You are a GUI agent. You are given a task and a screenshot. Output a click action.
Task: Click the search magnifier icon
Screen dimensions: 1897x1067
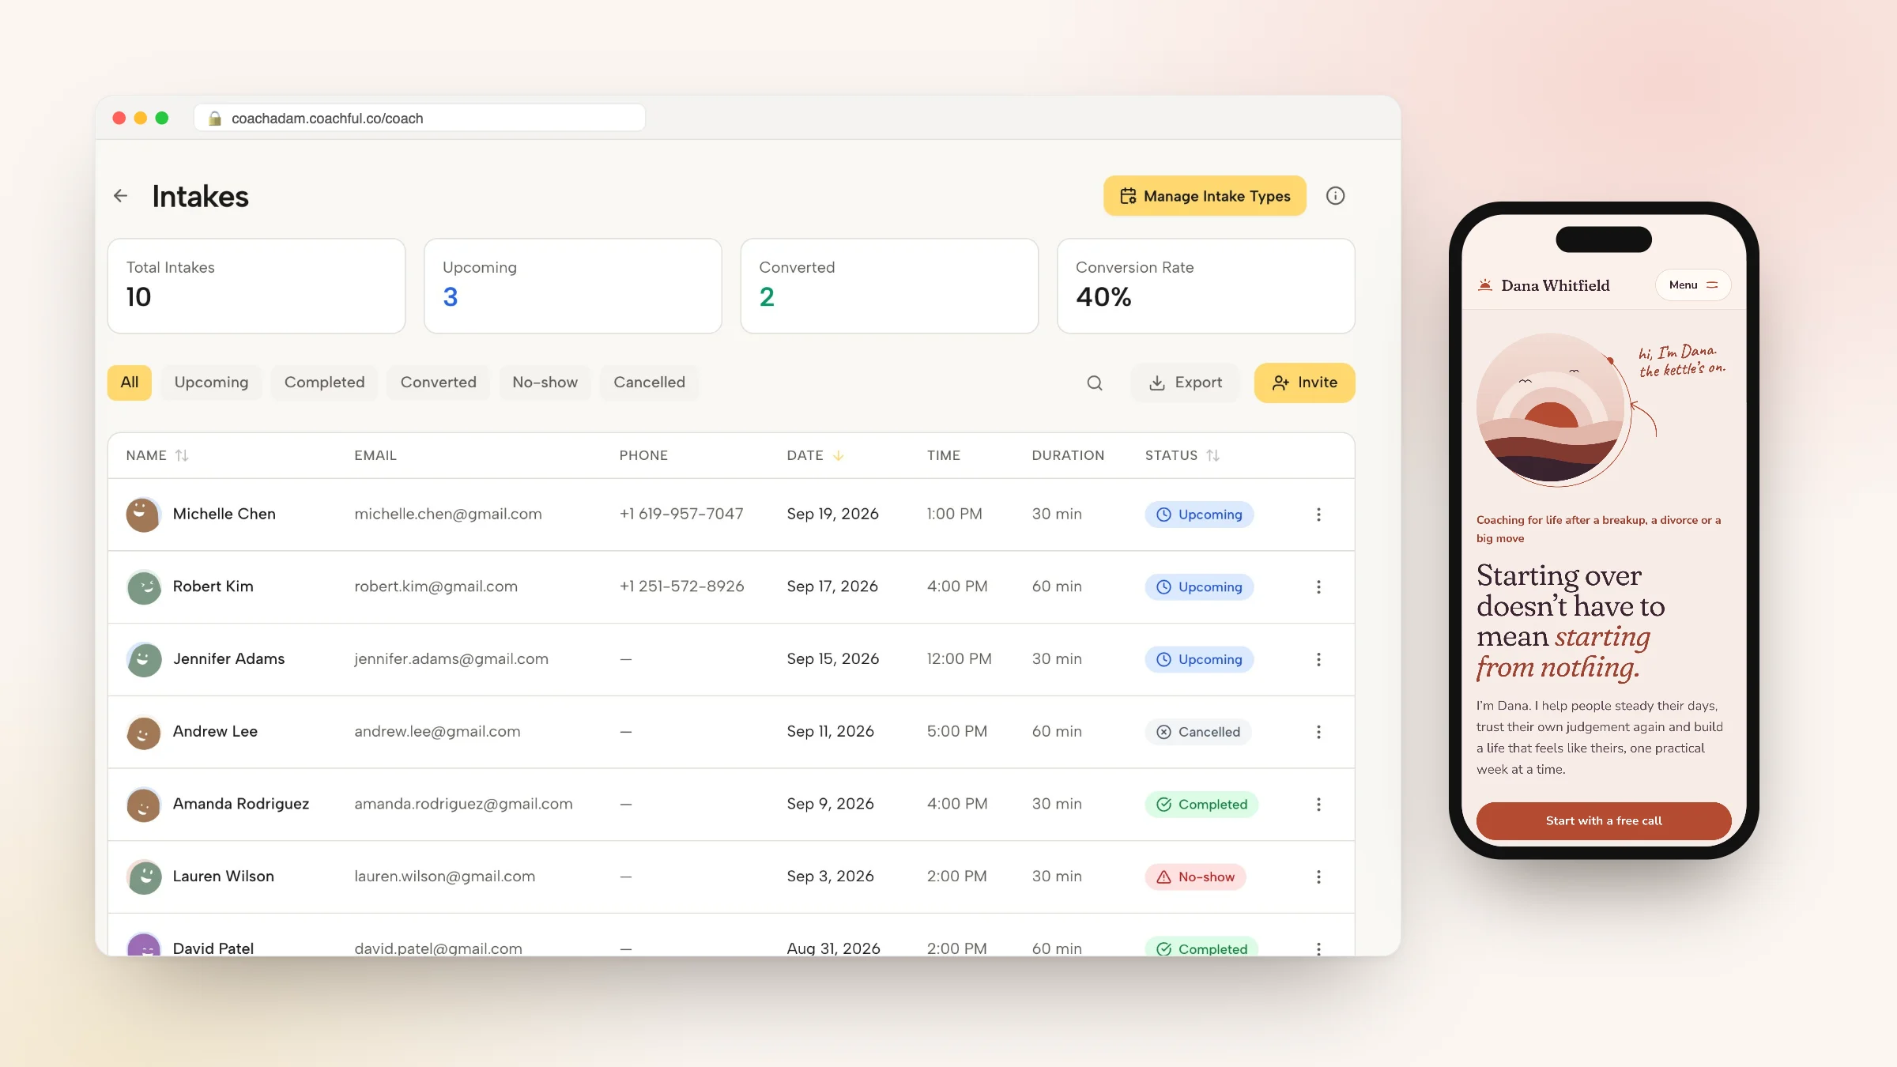click(x=1095, y=383)
